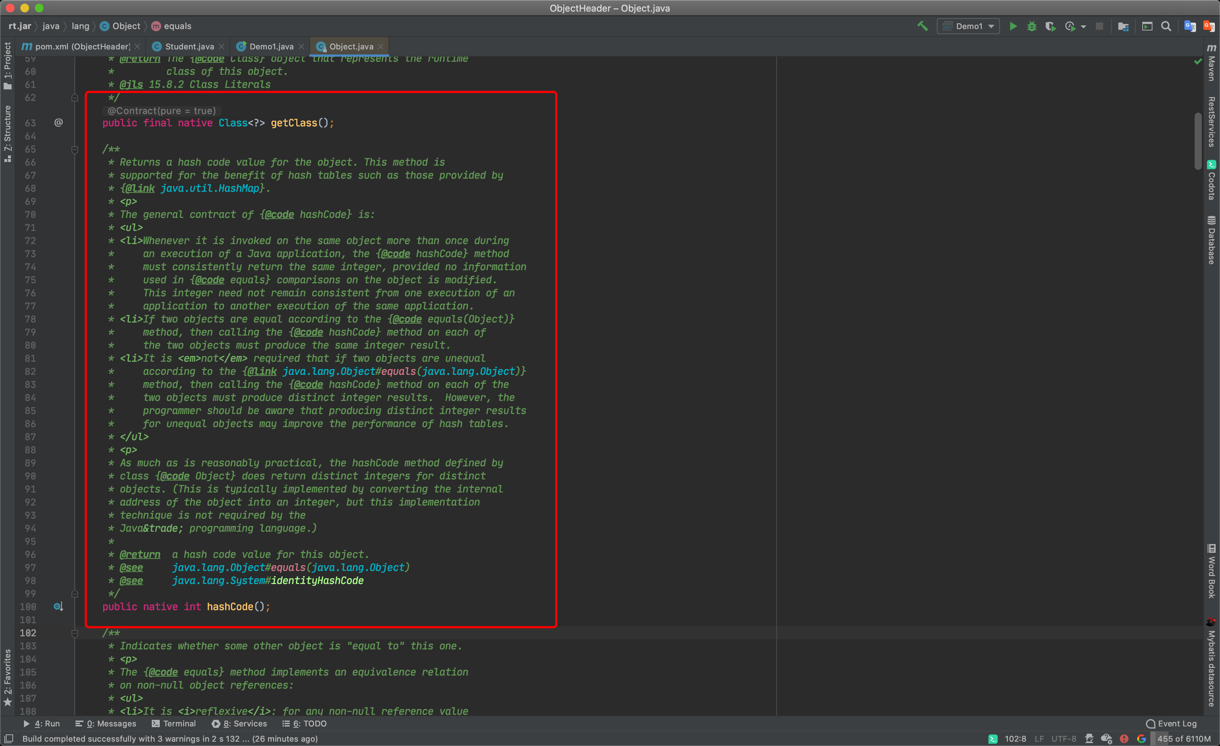
Task: Open Project Structure dialog icon
Action: (1123, 26)
